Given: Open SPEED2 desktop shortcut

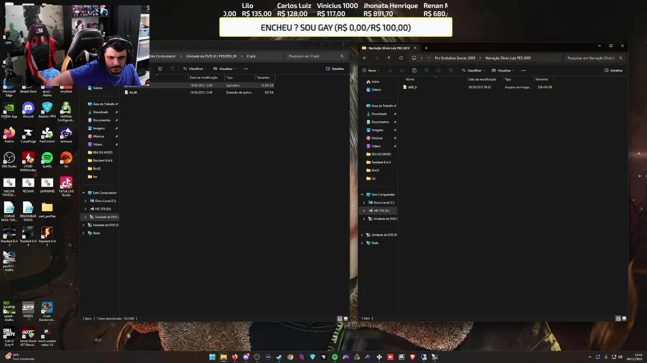Looking at the screenshot, I should 28,310.
